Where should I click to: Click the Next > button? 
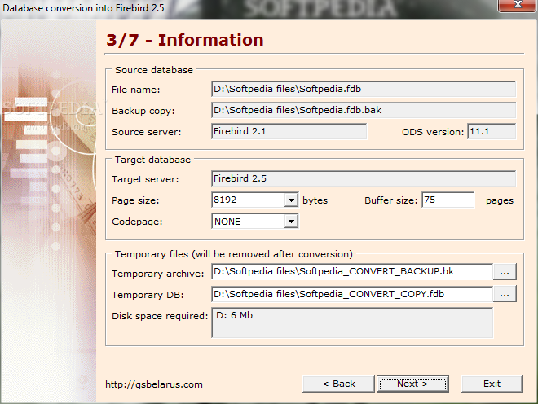[x=412, y=384]
